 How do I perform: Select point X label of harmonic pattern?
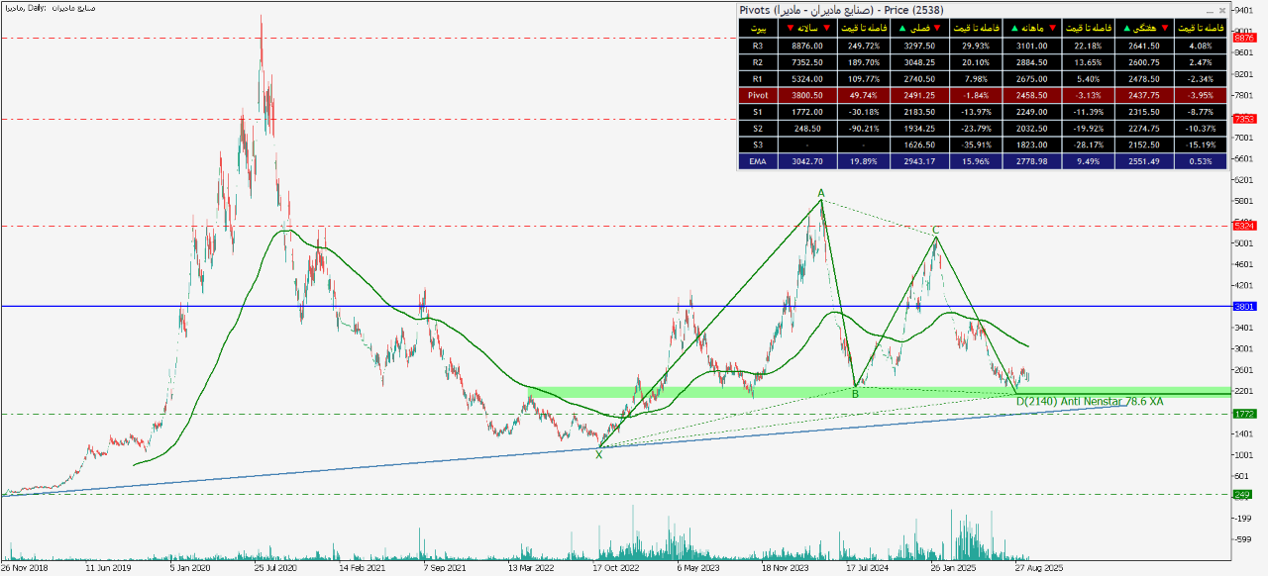pyautogui.click(x=598, y=454)
